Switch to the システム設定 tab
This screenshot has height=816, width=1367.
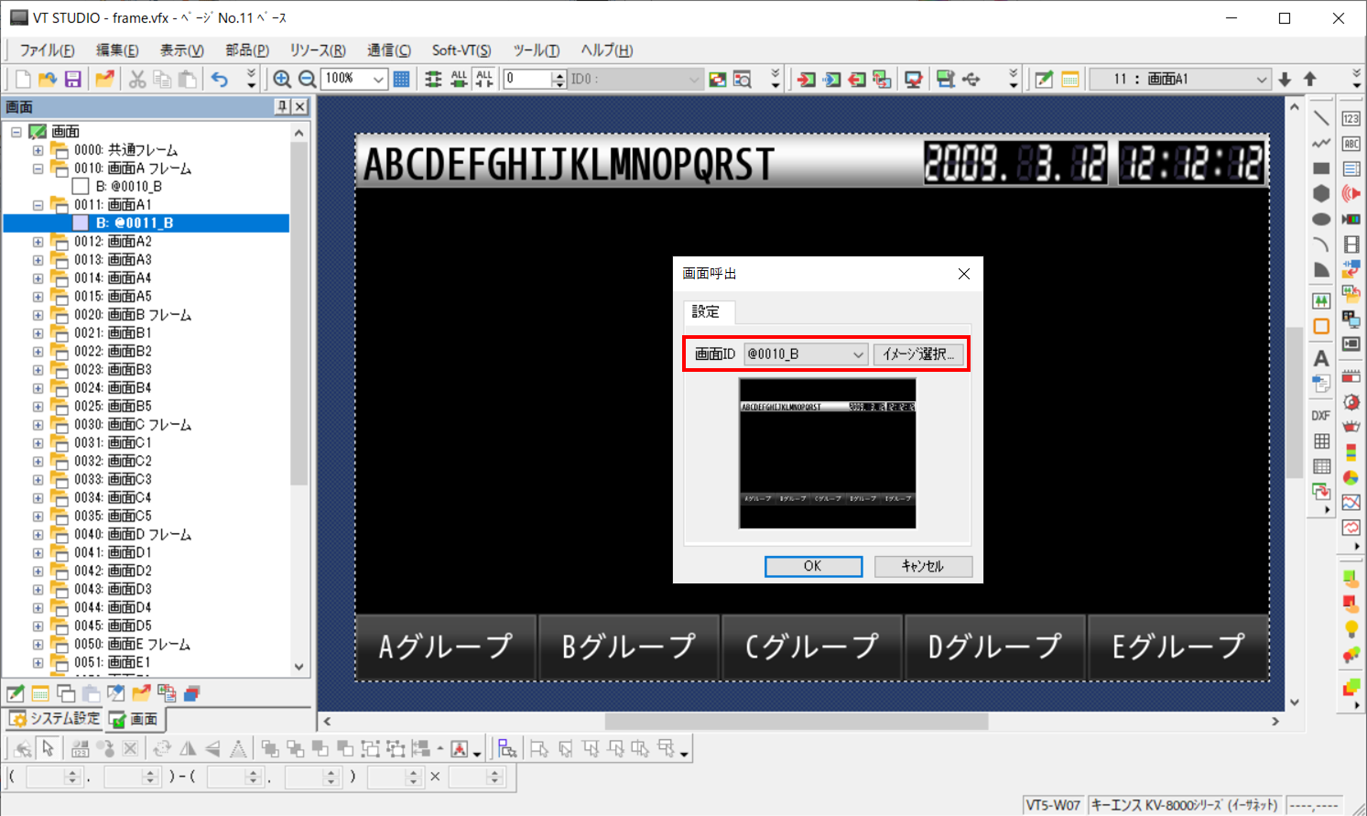[55, 719]
